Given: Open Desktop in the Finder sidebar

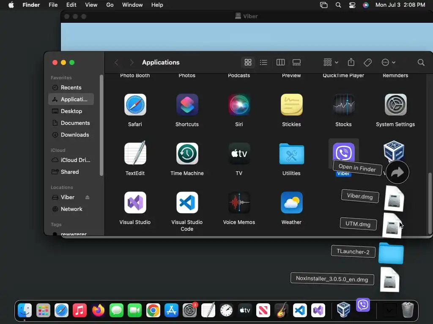Looking at the screenshot, I should 71,111.
